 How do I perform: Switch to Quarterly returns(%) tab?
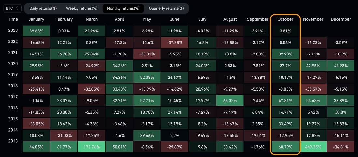pos(166,8)
